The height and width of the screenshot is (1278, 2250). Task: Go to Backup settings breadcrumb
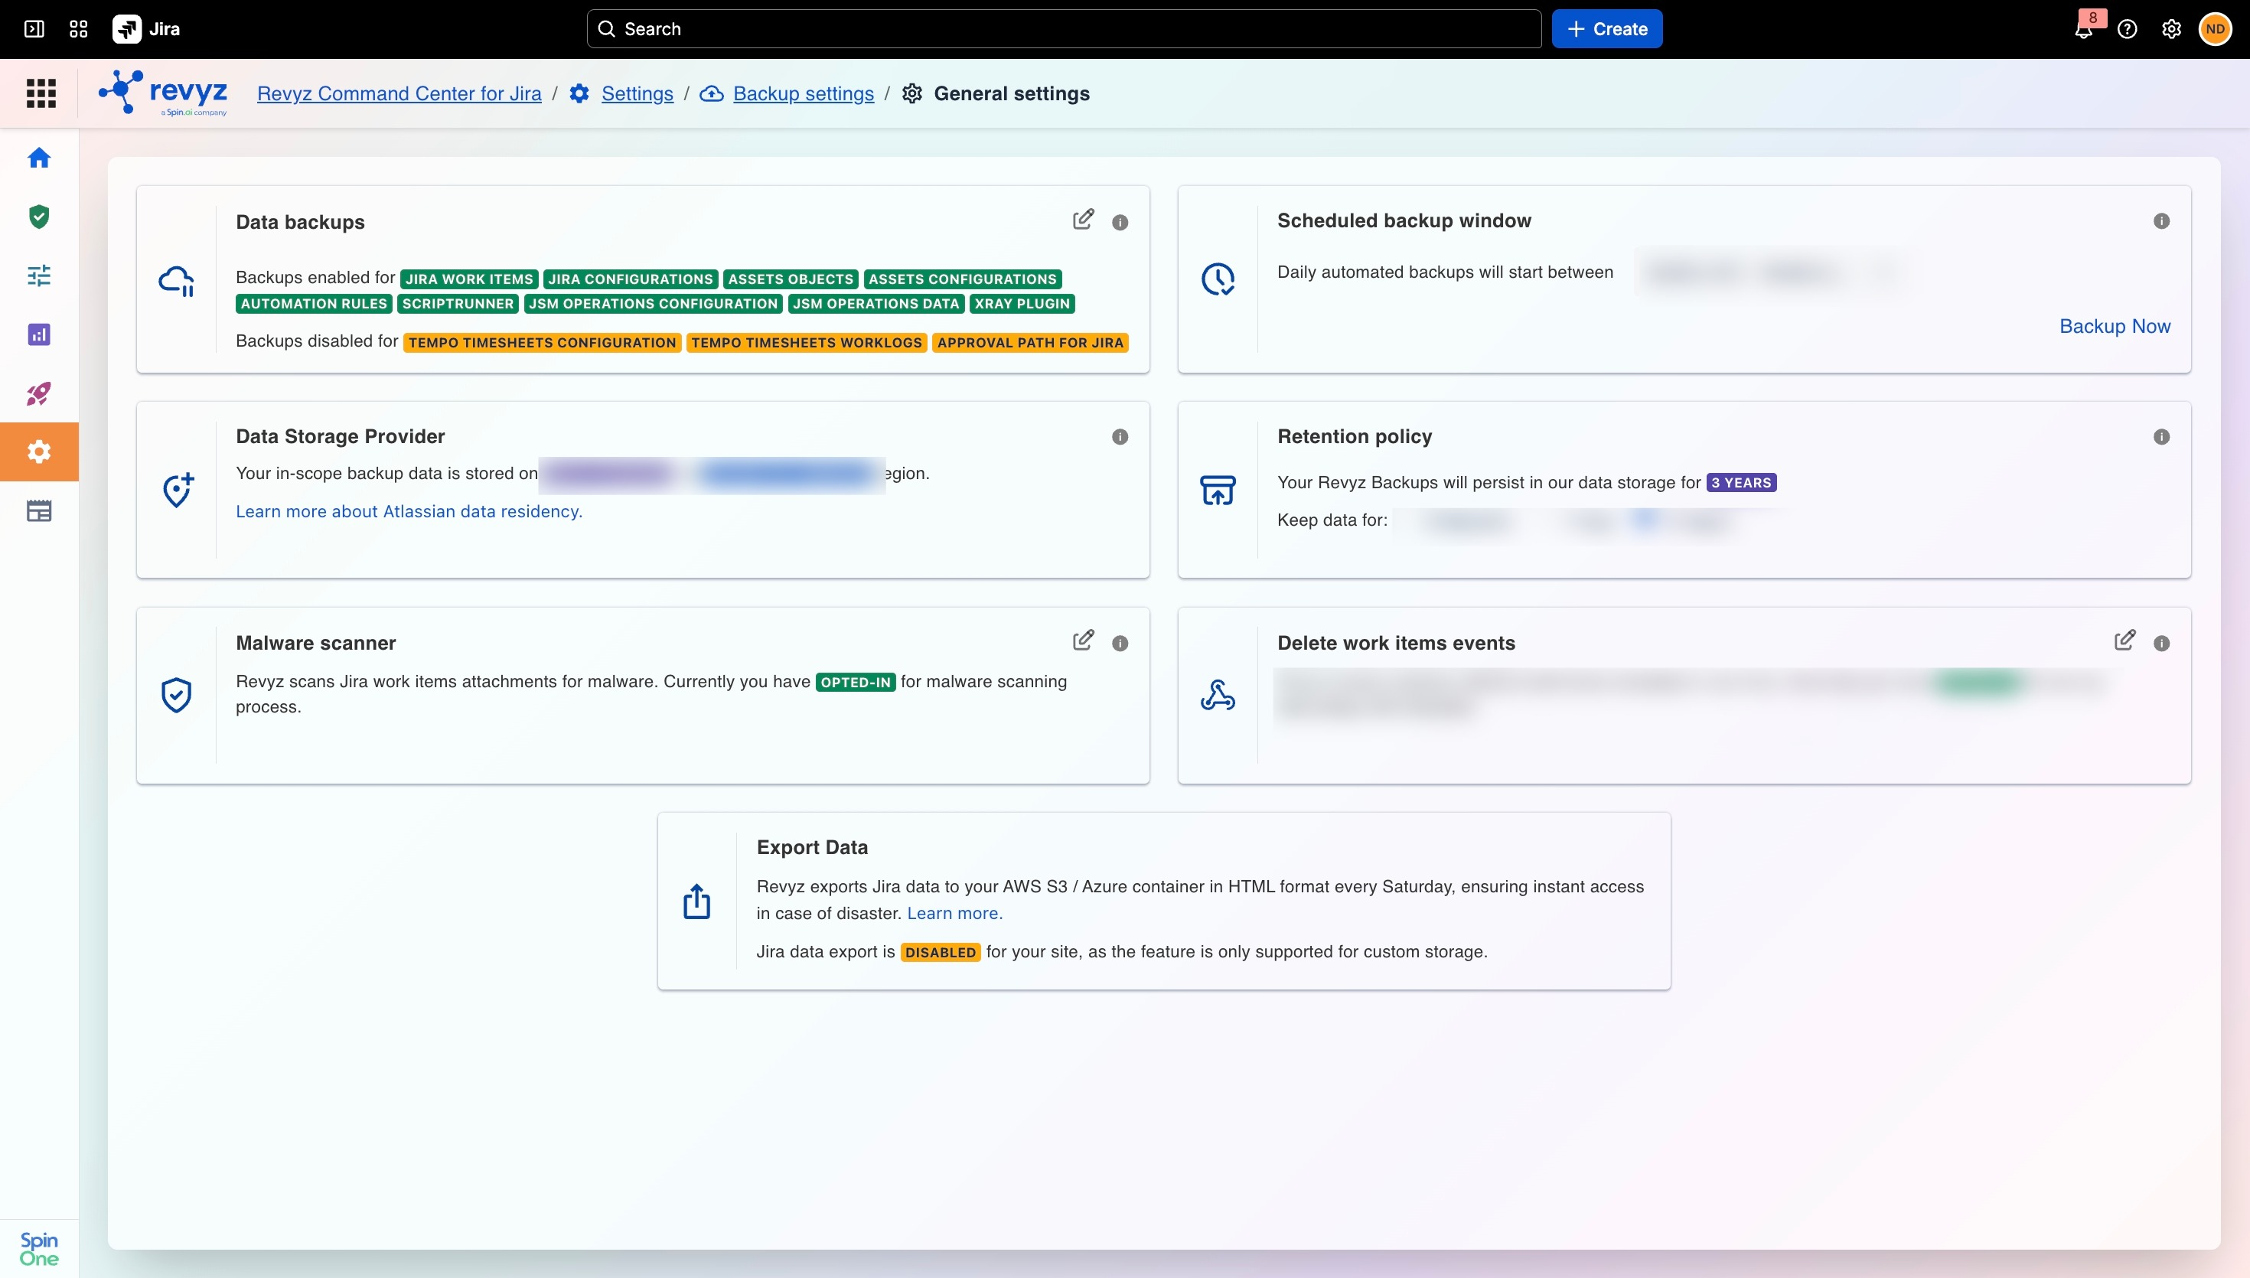[x=804, y=94]
